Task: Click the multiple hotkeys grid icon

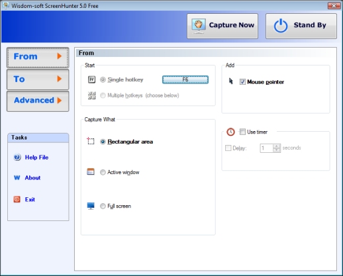Action: click(91, 95)
